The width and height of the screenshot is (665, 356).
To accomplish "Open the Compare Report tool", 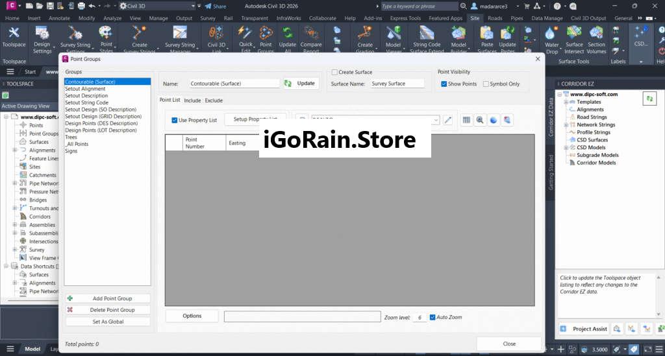I will pos(311,39).
